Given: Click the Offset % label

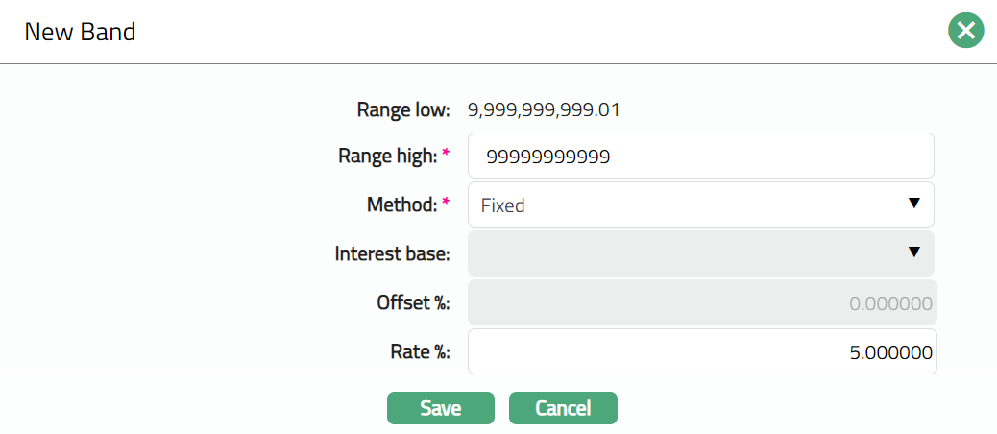Looking at the screenshot, I should click(413, 303).
